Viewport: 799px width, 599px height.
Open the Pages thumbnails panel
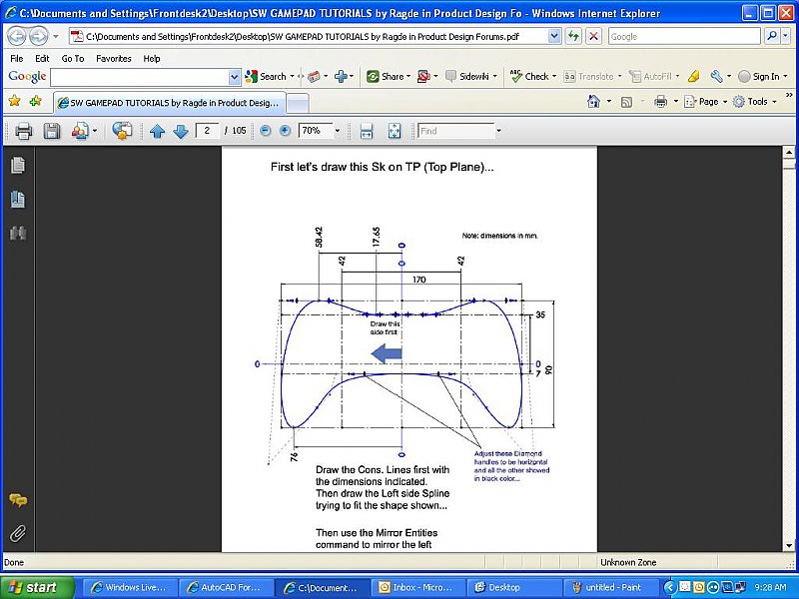pyautogui.click(x=18, y=165)
